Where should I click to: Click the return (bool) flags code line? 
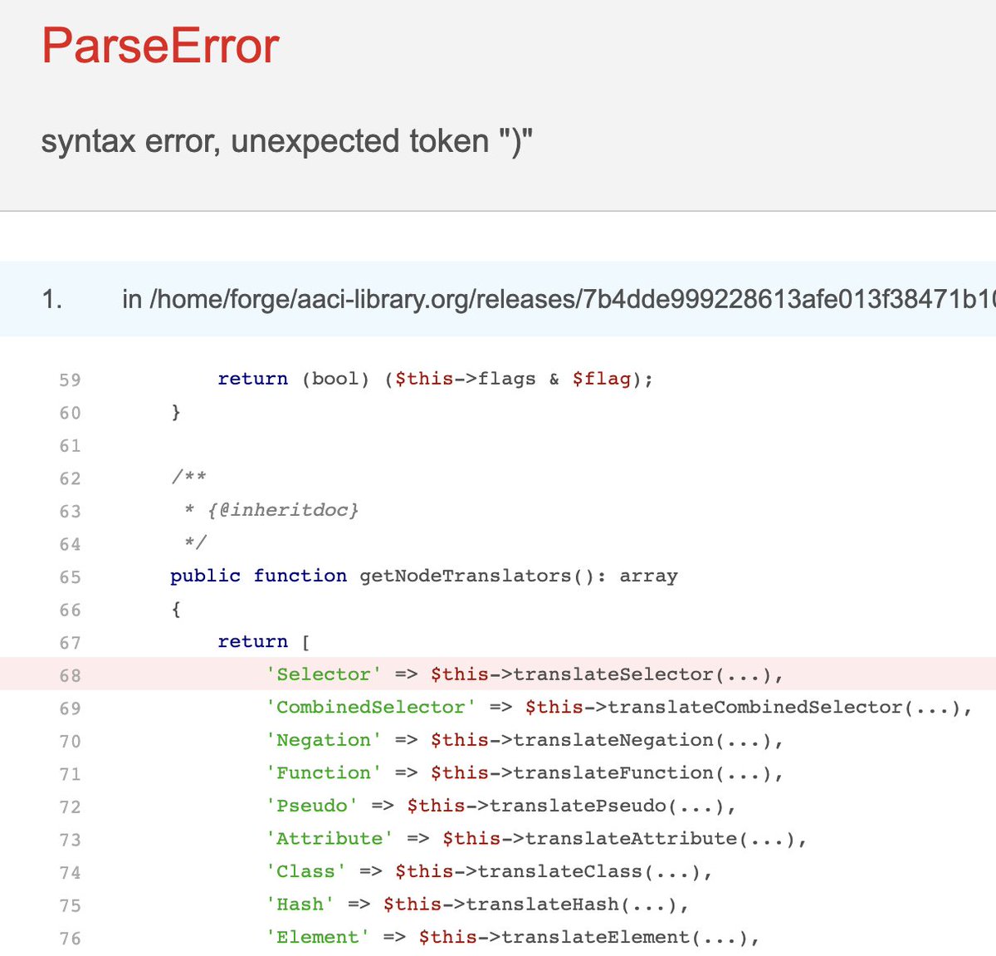(435, 379)
